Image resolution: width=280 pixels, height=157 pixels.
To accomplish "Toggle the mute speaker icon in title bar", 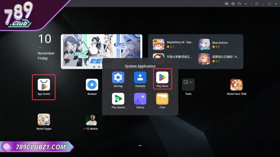I will point(233,3).
